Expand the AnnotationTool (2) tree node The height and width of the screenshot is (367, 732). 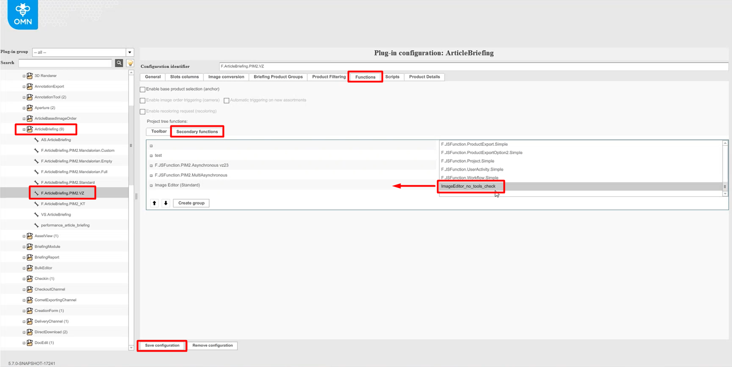[24, 97]
